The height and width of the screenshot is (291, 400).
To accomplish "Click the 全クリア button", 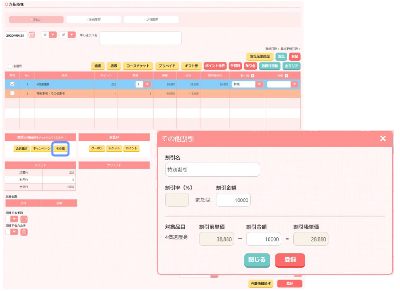I will [291, 66].
